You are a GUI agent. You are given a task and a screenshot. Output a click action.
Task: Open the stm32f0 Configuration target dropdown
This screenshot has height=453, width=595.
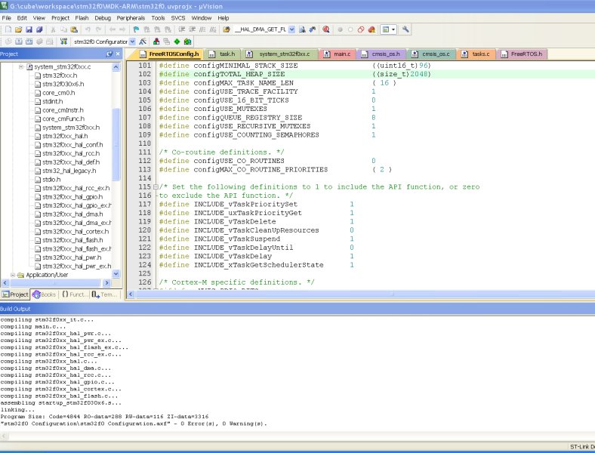(x=133, y=42)
